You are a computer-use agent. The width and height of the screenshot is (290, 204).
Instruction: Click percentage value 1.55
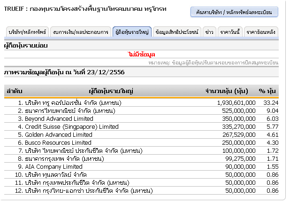[x=273, y=166]
